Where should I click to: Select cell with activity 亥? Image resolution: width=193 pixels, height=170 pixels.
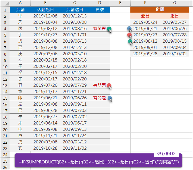tap(20, 148)
